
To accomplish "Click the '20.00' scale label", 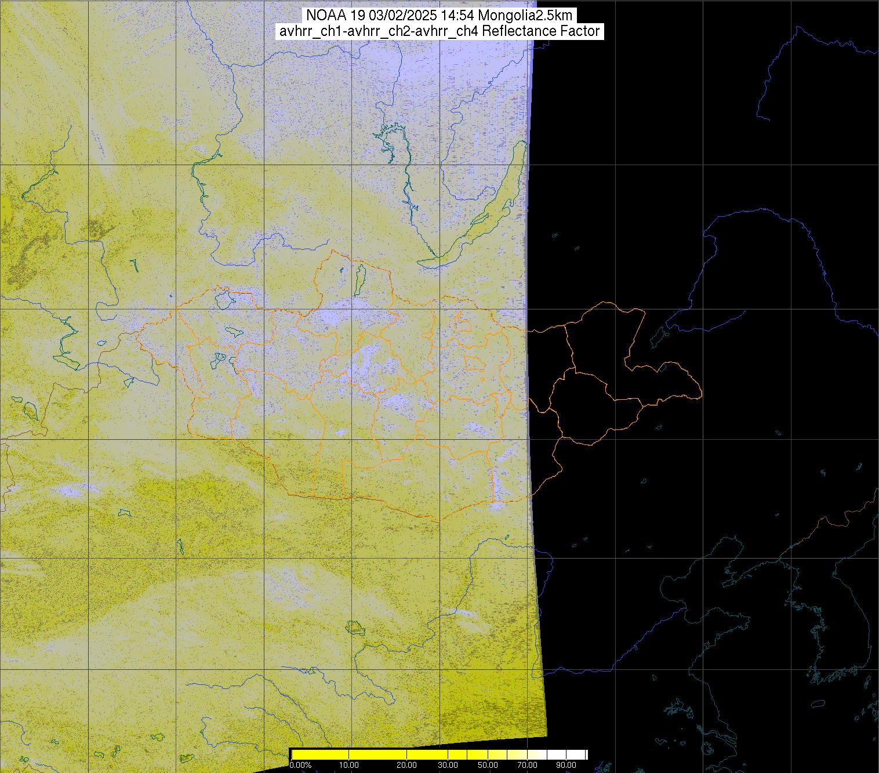I will (407, 765).
